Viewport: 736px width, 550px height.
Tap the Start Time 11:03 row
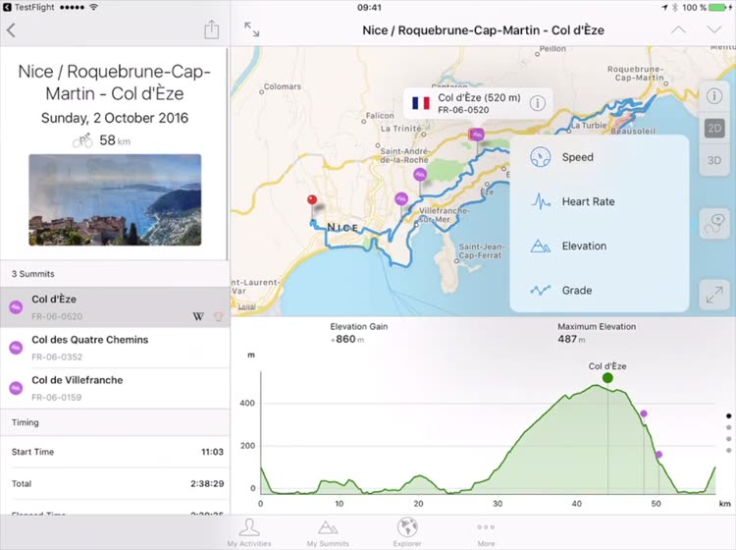click(115, 452)
